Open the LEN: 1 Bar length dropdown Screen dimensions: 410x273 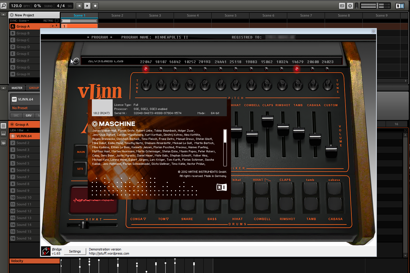(x=20, y=130)
